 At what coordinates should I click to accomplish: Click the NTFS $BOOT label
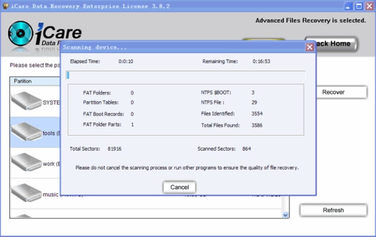216,92
